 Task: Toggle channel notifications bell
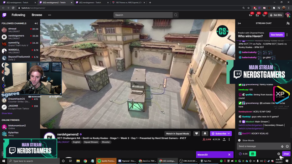(205, 133)
